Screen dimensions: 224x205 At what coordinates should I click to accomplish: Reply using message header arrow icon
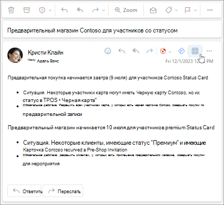click(122, 51)
